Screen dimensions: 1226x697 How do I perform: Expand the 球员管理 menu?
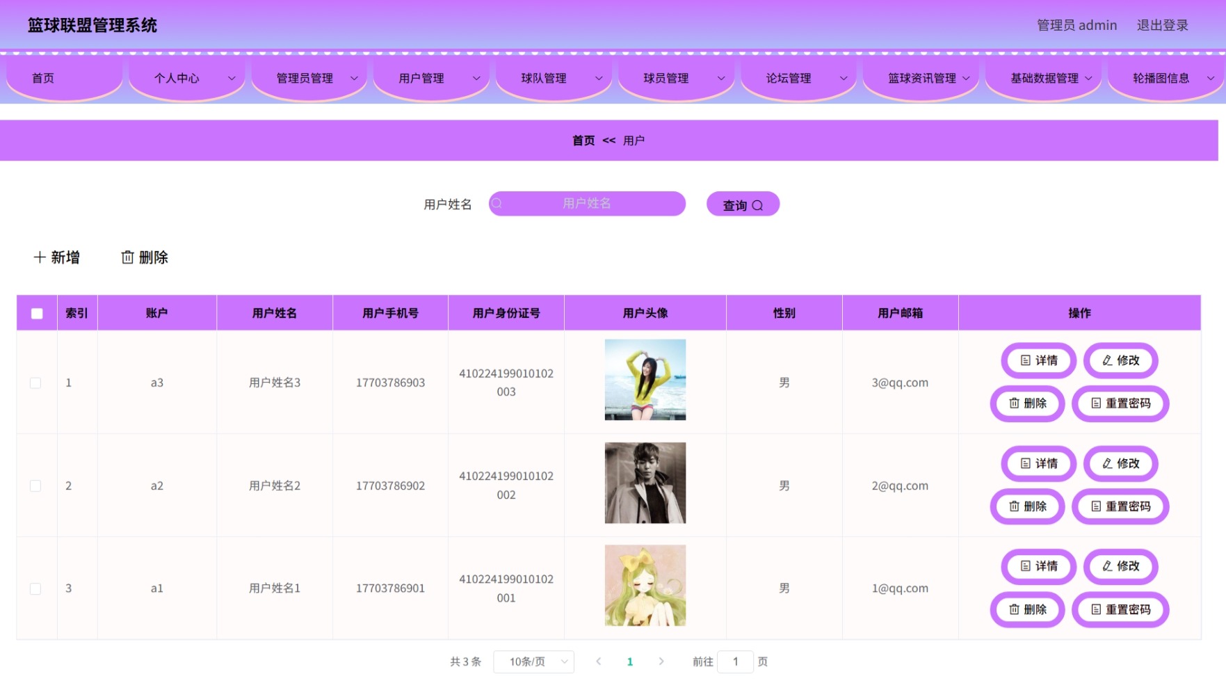(676, 78)
